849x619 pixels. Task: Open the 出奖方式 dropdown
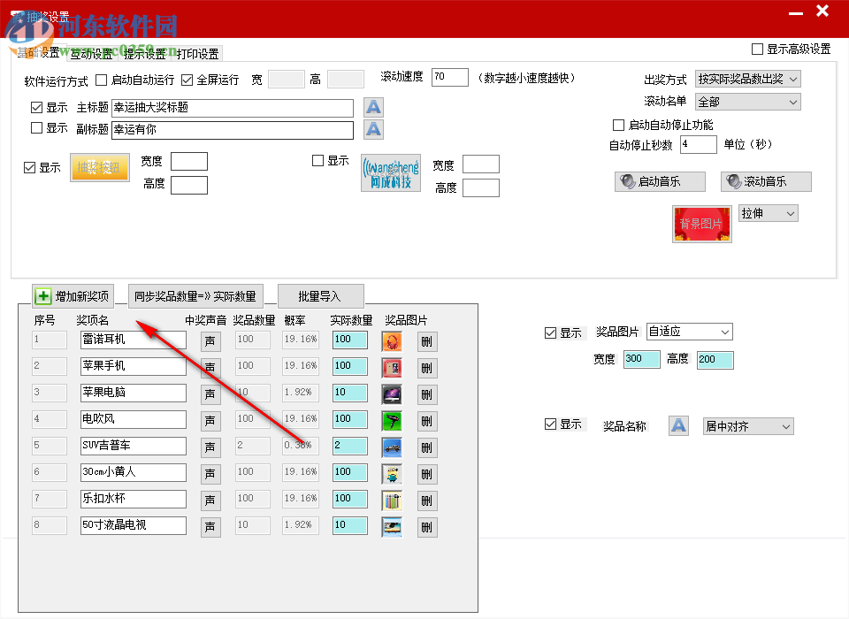(x=747, y=78)
